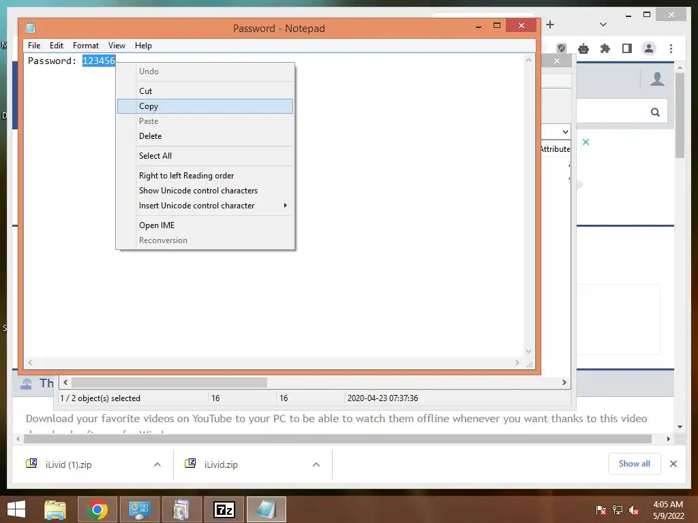The width and height of the screenshot is (698, 523).
Task: Click Notepad horizontal scroll right arrow
Action: (x=517, y=362)
